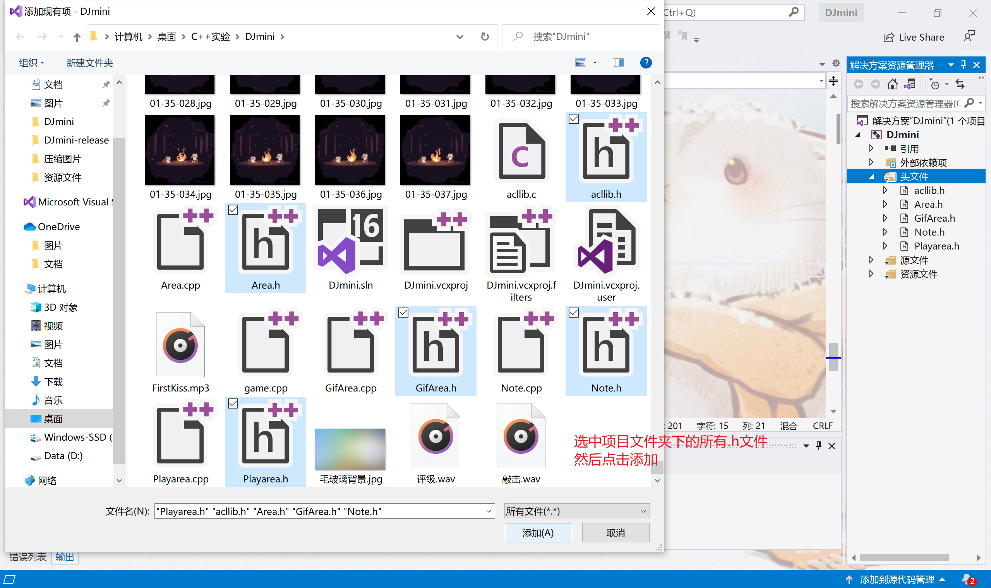991x588 pixels.
Task: Expand the 源文件 folder node
Action: [x=871, y=260]
